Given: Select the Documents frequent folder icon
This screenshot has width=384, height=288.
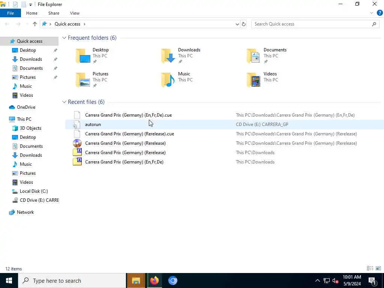Looking at the screenshot, I should tap(253, 56).
